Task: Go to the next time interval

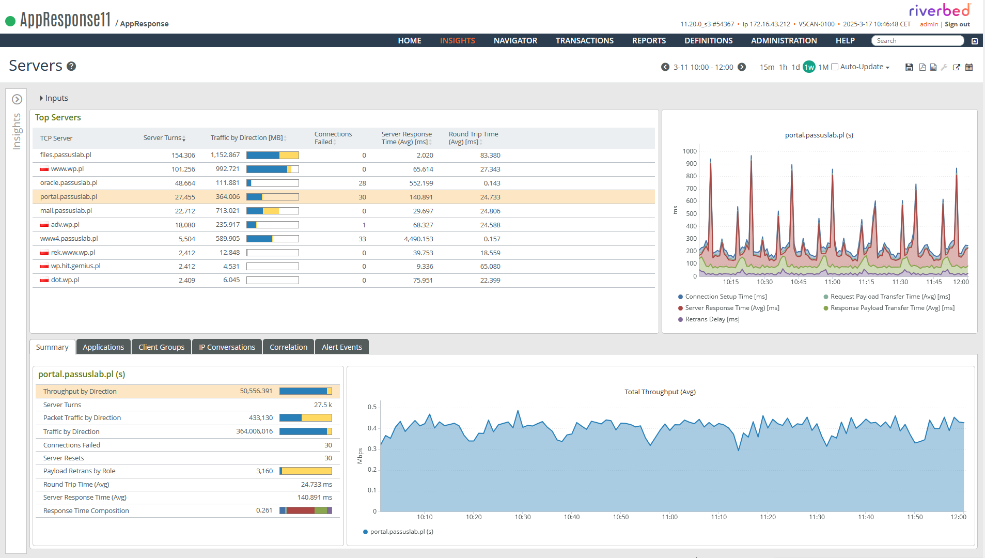Action: pos(742,67)
